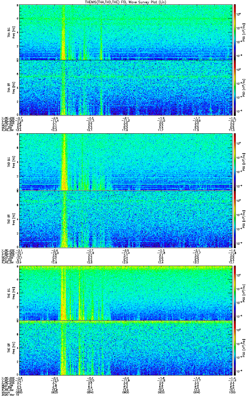This screenshot has width=248, height=397.
Task: Click the PSD color bar beside THD B-parallel
Action: point(235,219)
